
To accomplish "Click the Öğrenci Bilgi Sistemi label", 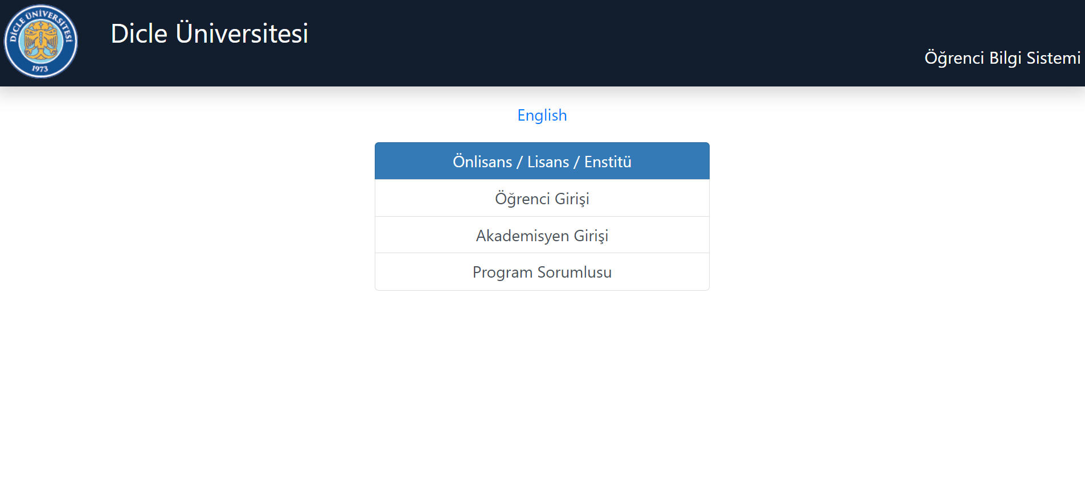I will coord(1002,58).
